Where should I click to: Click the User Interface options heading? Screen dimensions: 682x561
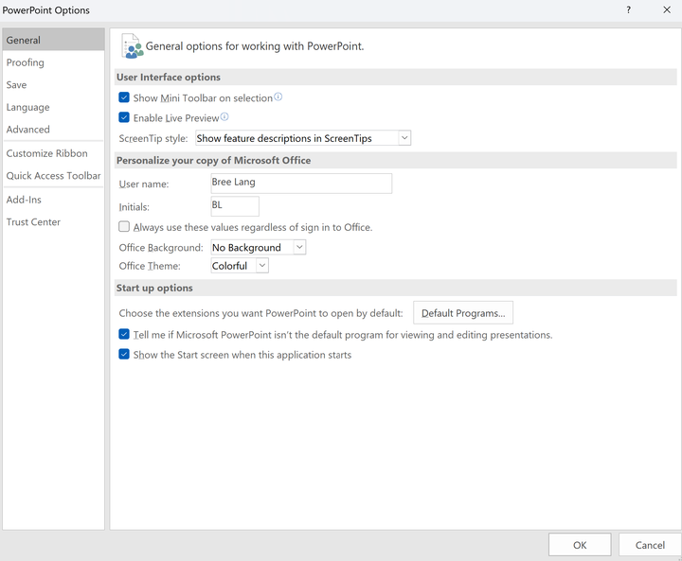point(169,77)
